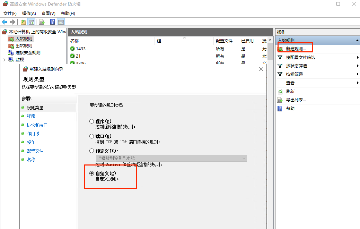
Task: Collapse the 入站规则 actions section
Action: [x=357, y=41]
